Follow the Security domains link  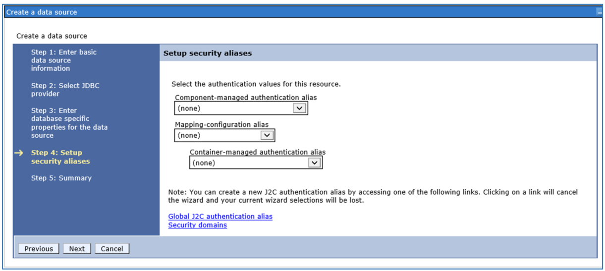[197, 225]
